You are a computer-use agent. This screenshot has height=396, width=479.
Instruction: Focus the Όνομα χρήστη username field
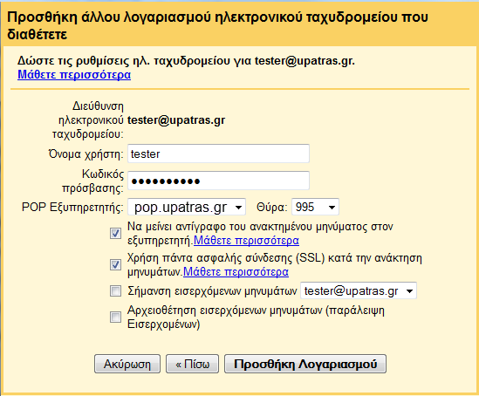218,154
